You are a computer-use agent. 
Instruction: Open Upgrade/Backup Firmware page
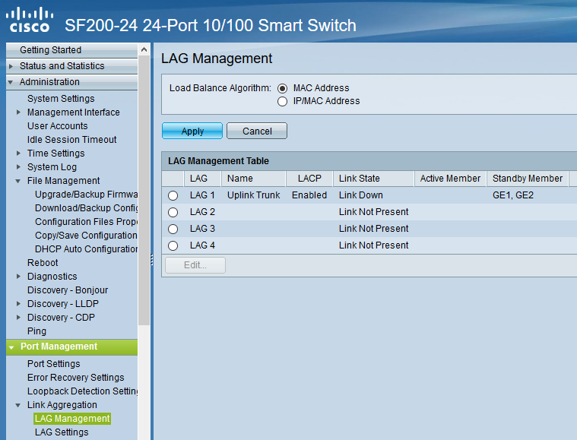tap(86, 195)
